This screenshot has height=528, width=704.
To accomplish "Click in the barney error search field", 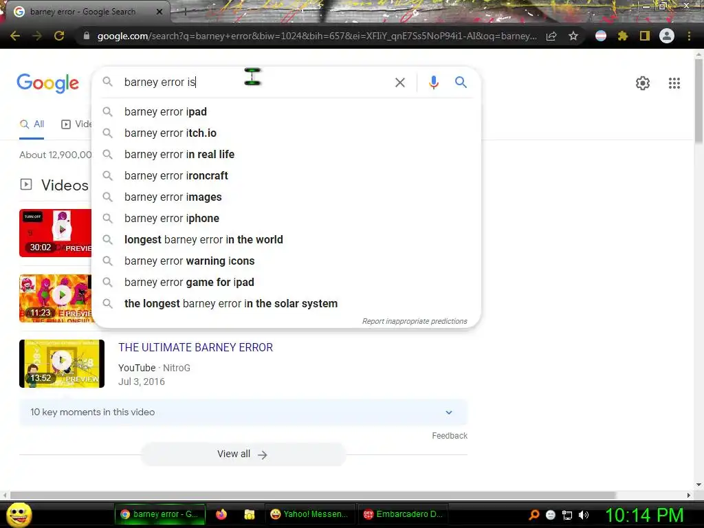I will click(256, 82).
